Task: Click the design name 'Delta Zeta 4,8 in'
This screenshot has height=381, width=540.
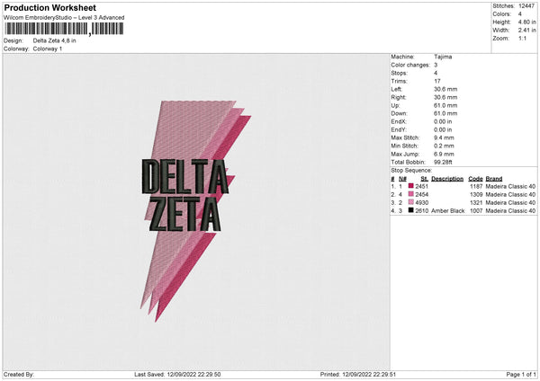Action: [54, 40]
